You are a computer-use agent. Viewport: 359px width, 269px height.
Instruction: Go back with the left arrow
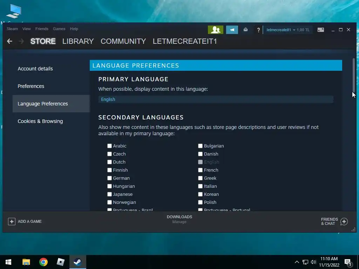[x=9, y=41]
